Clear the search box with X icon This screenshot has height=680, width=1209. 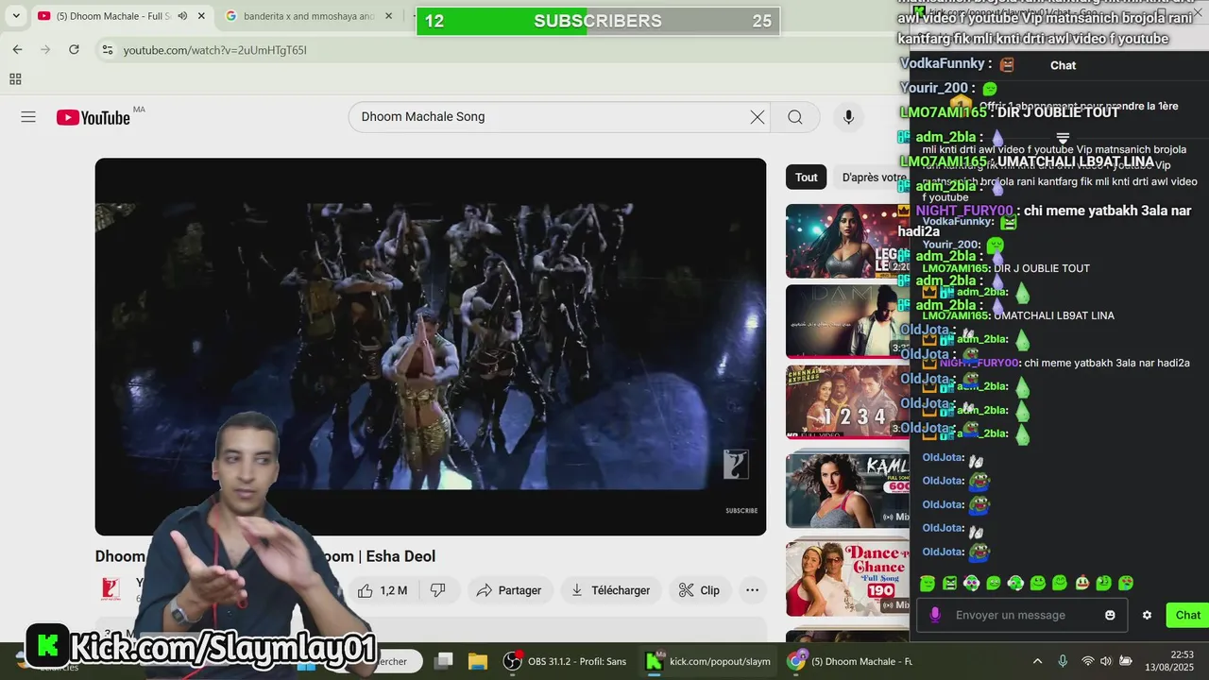(x=758, y=117)
